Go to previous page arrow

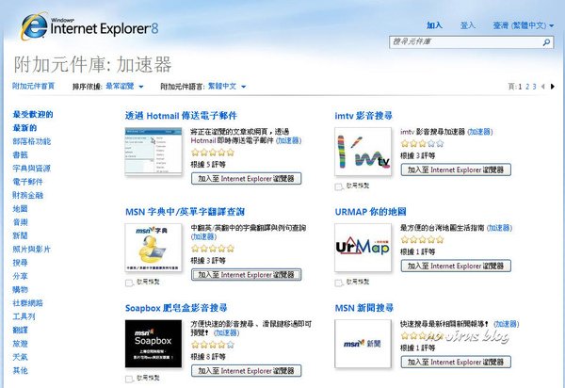543,87
